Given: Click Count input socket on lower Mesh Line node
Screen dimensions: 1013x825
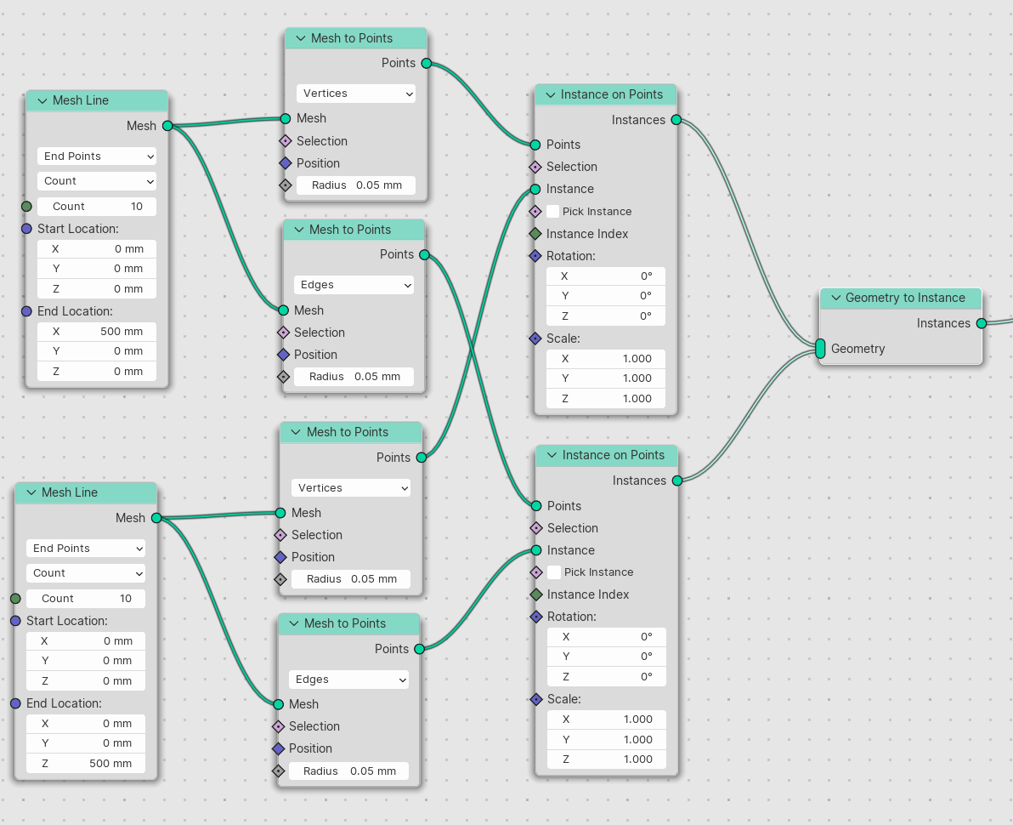Looking at the screenshot, I should (x=15, y=599).
